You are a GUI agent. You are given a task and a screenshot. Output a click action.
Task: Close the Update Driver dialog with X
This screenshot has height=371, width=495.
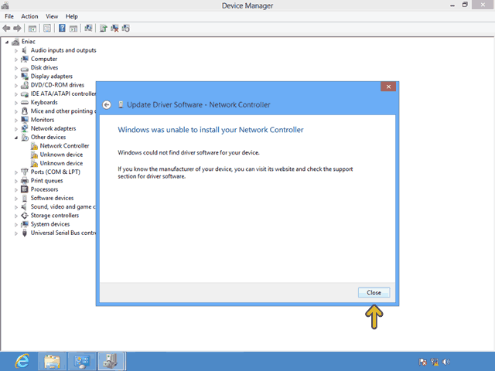(388, 87)
